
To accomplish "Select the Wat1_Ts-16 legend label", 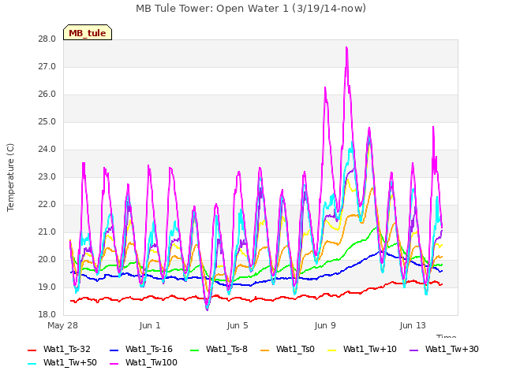I will [149, 349].
